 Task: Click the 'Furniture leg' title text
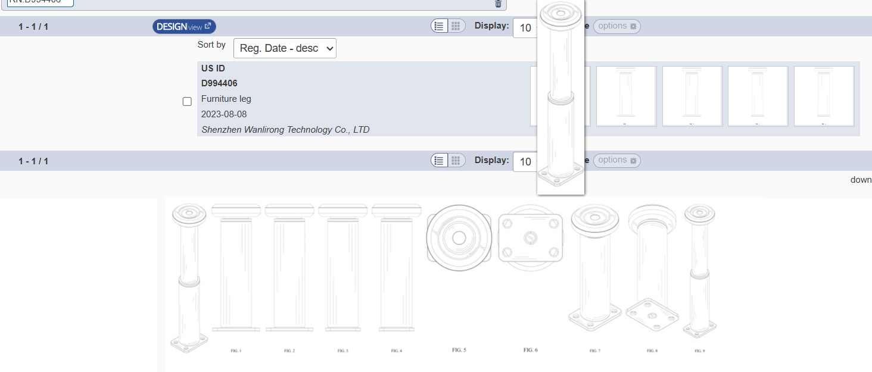(226, 99)
